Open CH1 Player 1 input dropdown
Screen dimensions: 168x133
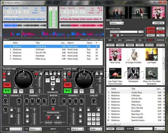tap(35, 129)
